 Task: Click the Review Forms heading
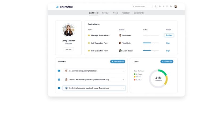click(94, 24)
